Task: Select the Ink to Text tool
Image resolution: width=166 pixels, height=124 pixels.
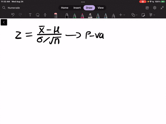Action: (x=151, y=15)
